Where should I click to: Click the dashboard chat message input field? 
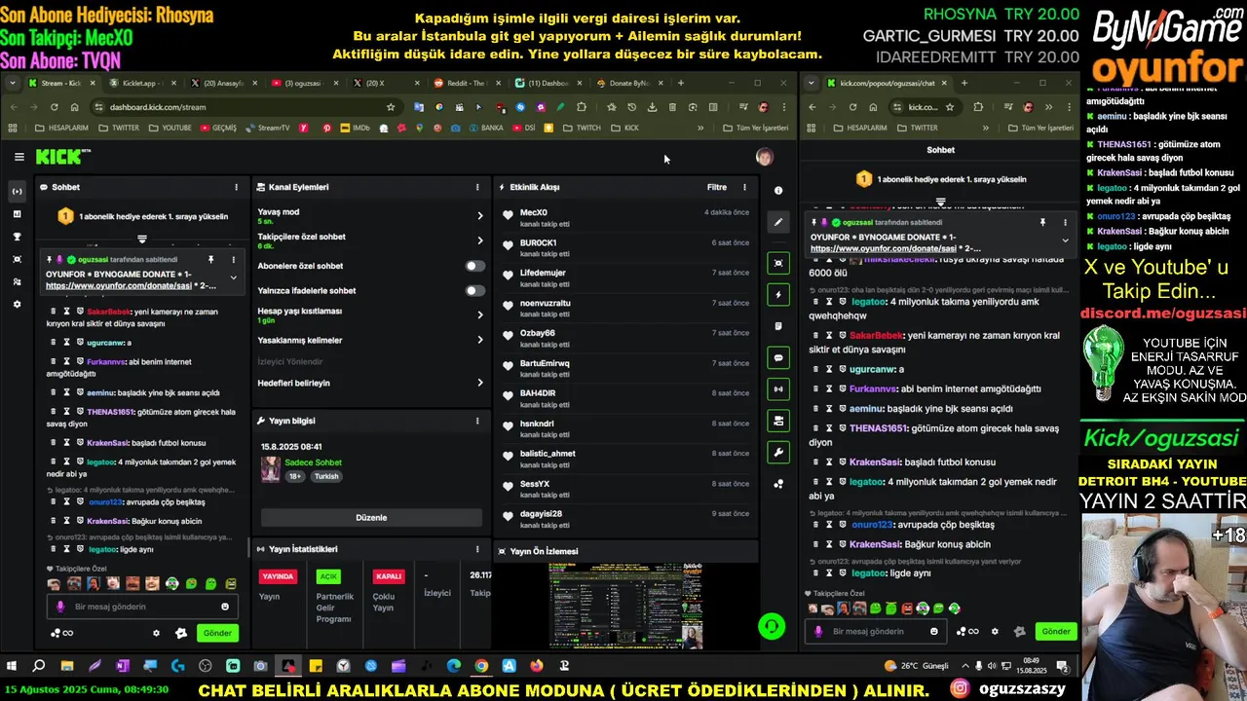[x=142, y=607]
